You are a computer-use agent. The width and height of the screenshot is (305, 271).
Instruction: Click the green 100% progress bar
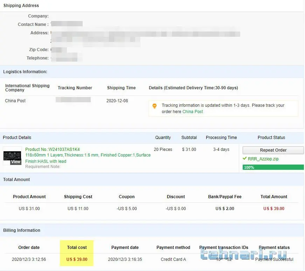pos(273,167)
